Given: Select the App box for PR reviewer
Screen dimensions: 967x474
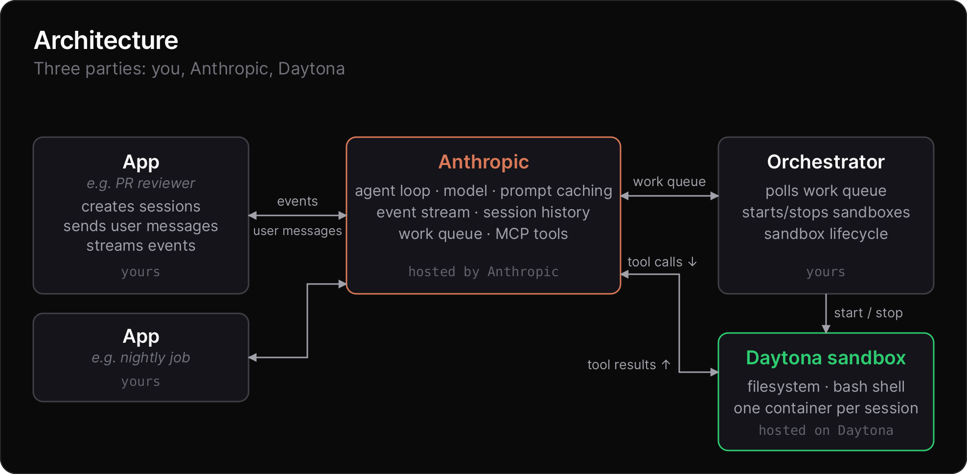Looking at the screenshot, I should pyautogui.click(x=141, y=215).
